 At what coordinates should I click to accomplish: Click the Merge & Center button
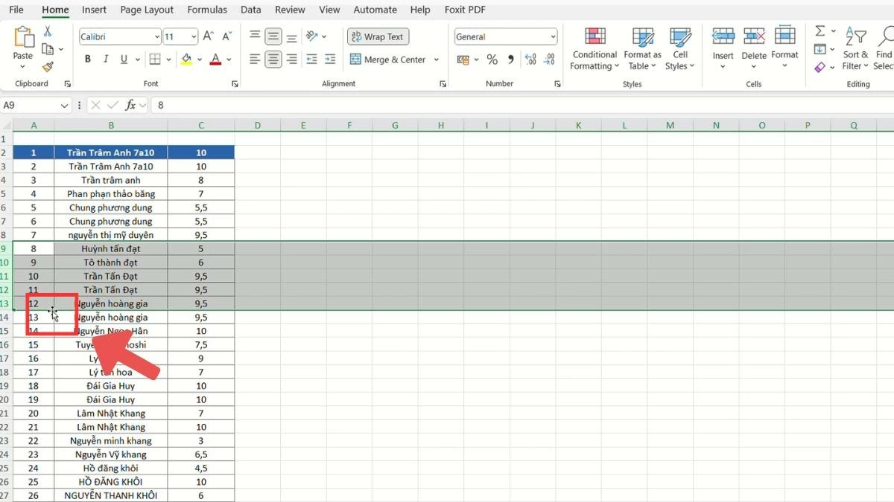point(389,59)
